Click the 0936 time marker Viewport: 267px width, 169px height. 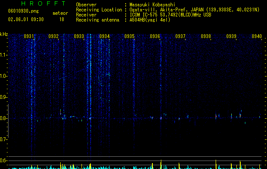(155, 36)
